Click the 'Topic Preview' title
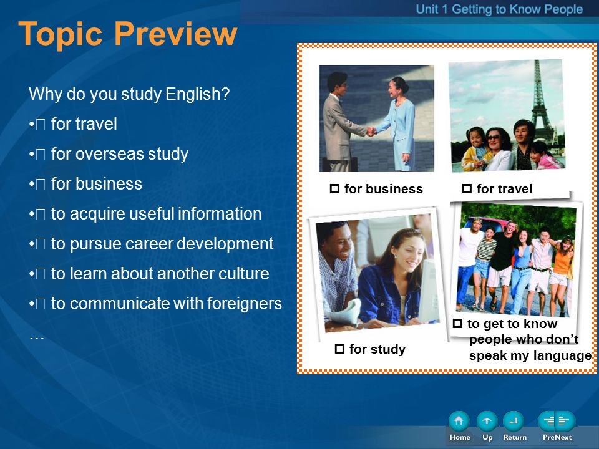Image resolution: width=599 pixels, height=449 pixels. [x=127, y=34]
